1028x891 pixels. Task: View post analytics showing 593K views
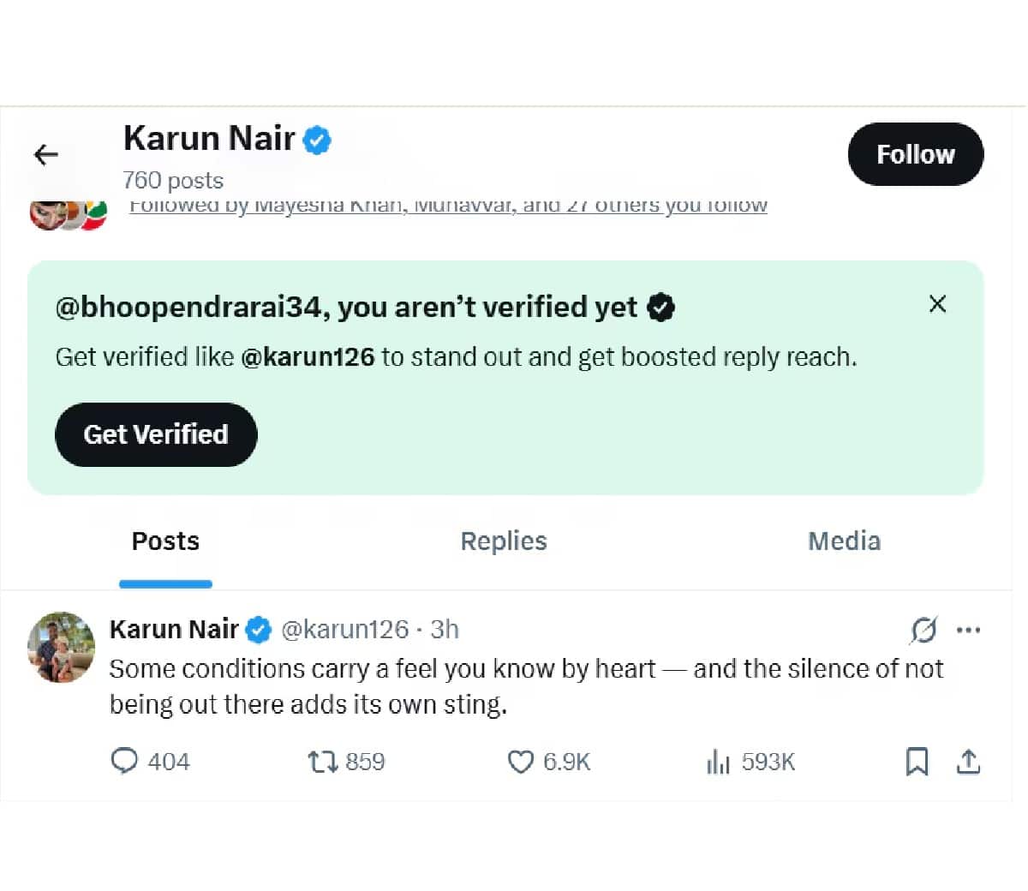pyautogui.click(x=718, y=761)
